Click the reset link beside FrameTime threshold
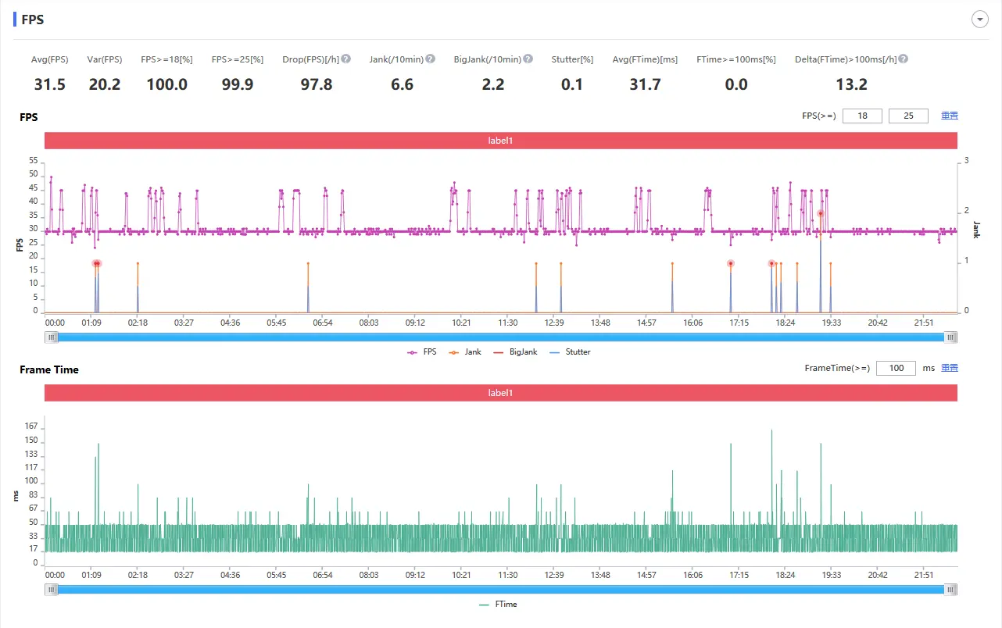Image resolution: width=1002 pixels, height=628 pixels. pyautogui.click(x=950, y=368)
